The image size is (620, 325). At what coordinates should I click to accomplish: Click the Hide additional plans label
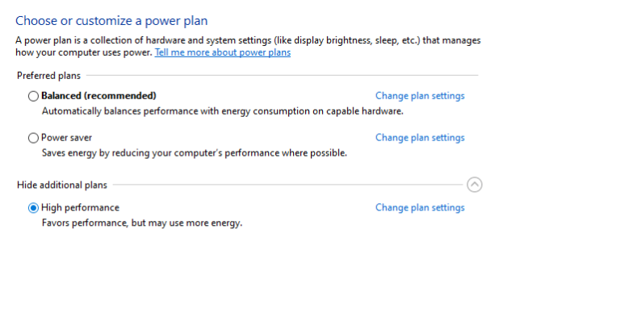62,185
